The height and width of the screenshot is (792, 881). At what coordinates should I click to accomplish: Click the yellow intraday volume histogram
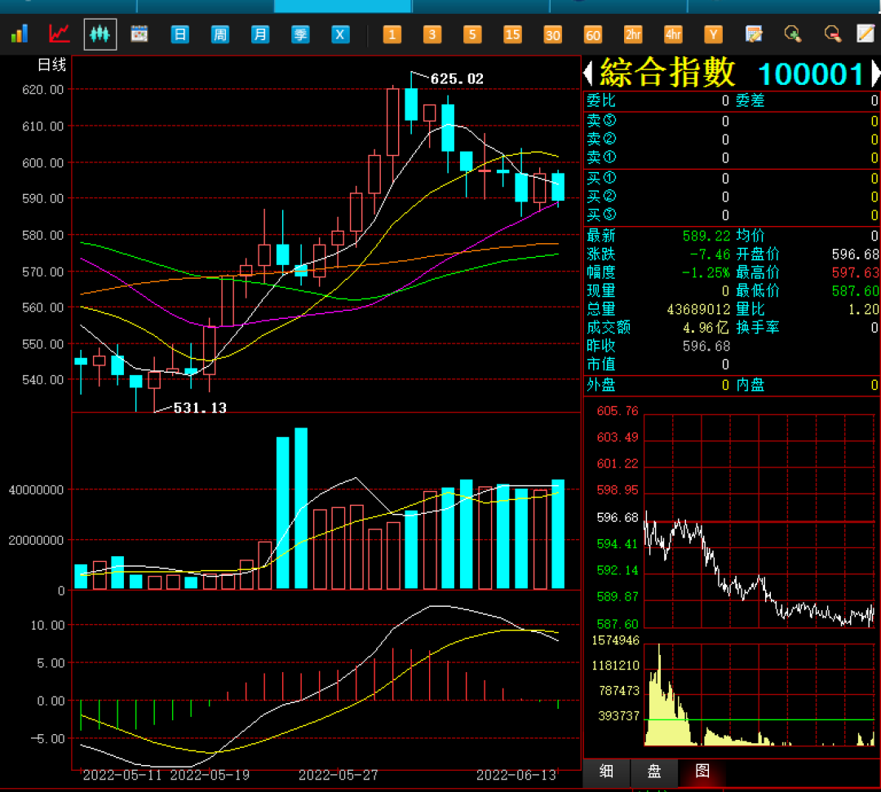pyautogui.click(x=759, y=696)
